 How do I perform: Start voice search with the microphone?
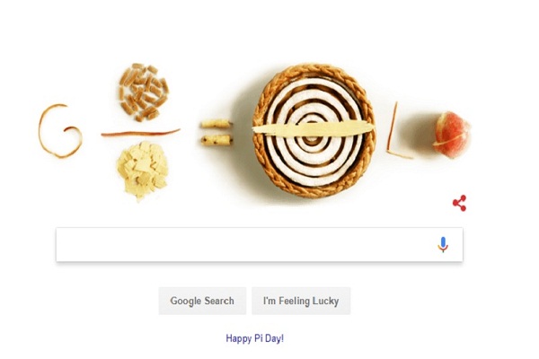(x=443, y=244)
